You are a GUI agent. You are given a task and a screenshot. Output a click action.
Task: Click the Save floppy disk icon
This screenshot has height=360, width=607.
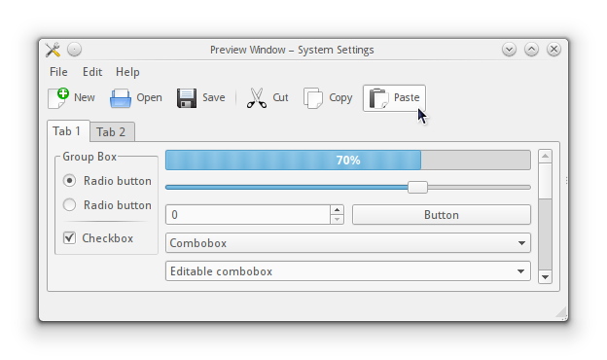[187, 98]
